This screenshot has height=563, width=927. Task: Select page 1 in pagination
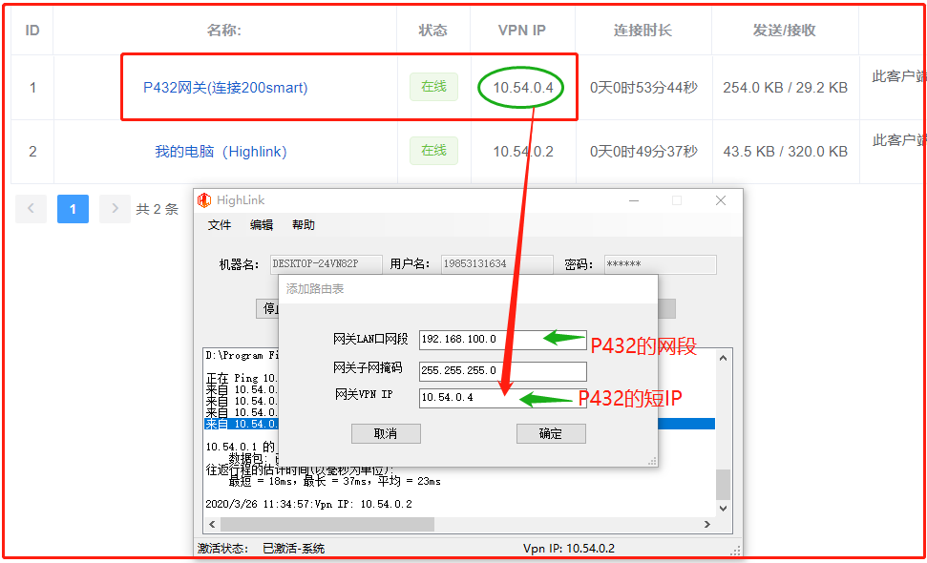click(73, 209)
